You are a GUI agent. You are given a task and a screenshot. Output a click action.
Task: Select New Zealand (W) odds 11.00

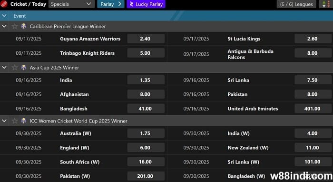313,148
